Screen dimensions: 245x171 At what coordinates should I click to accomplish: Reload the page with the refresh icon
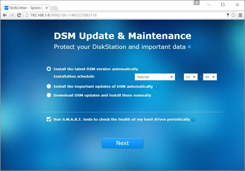pos(19,15)
